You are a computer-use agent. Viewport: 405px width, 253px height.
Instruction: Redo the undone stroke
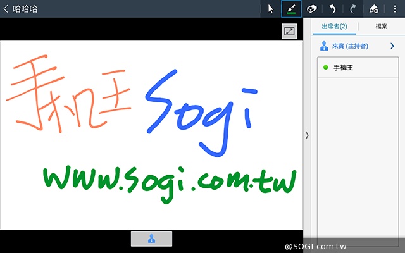pyautogui.click(x=352, y=9)
